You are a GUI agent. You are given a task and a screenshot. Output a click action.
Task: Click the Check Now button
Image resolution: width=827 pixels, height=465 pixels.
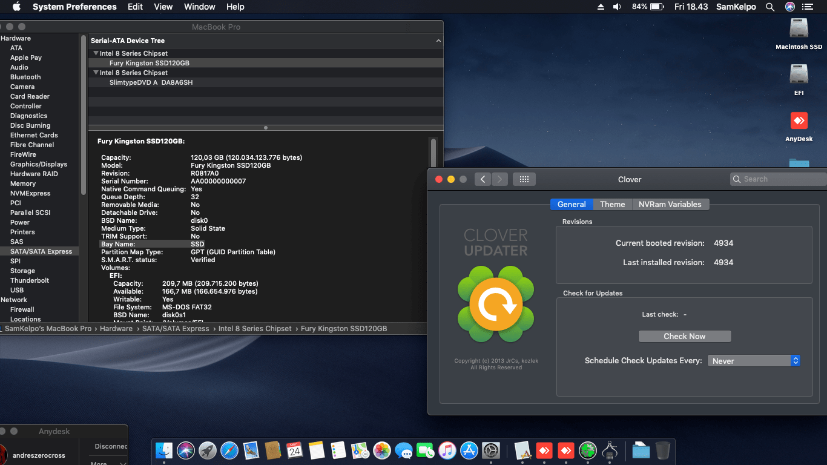click(x=685, y=337)
